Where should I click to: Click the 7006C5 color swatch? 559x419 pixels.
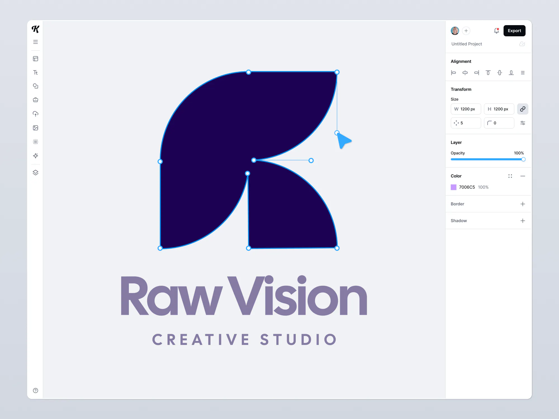pos(454,187)
